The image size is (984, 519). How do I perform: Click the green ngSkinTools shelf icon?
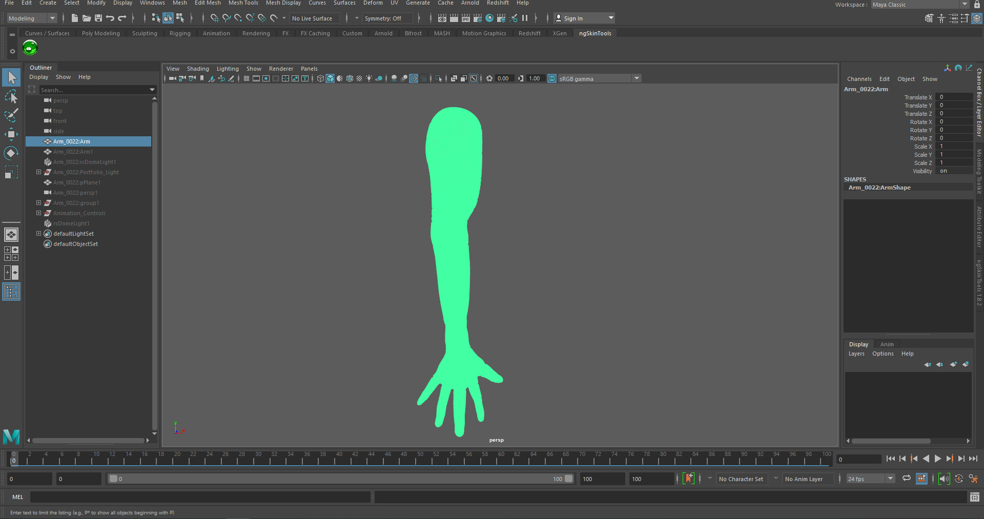[30, 48]
